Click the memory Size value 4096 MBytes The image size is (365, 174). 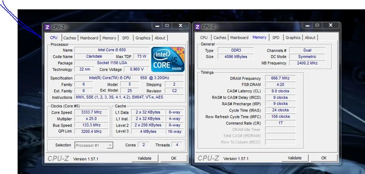coord(236,57)
